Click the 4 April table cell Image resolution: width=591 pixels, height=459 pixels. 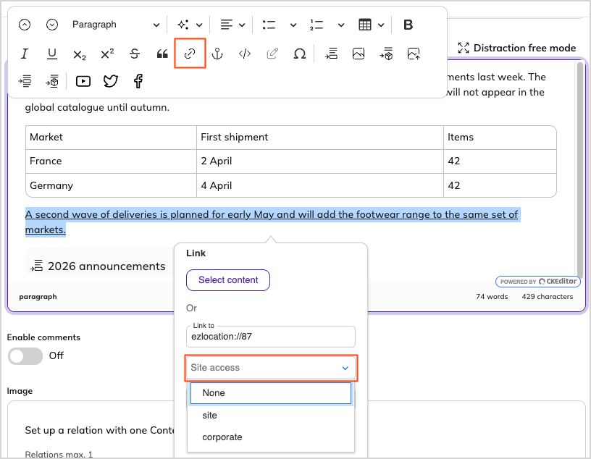coord(320,185)
